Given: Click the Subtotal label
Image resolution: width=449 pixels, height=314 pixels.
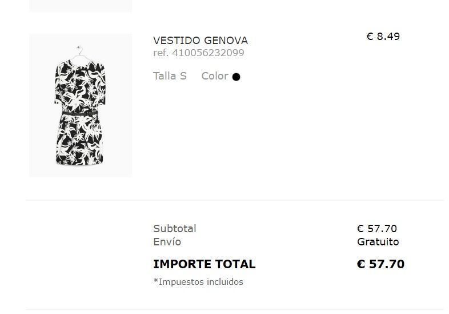Looking at the screenshot, I should [x=175, y=229].
